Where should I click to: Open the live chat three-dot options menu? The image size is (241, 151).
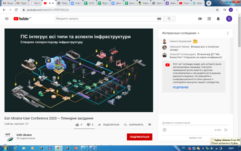(x=228, y=33)
